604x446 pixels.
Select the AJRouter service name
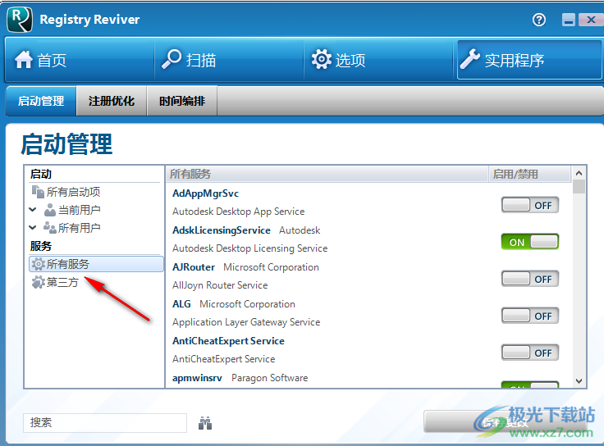[x=194, y=267]
